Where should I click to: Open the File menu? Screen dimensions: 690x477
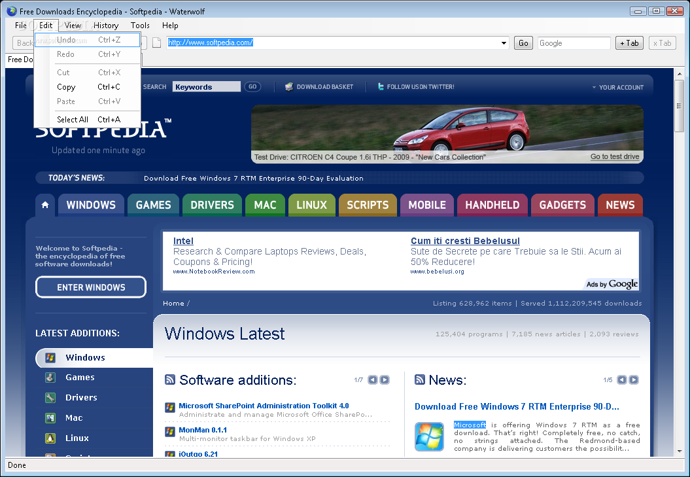(21, 25)
